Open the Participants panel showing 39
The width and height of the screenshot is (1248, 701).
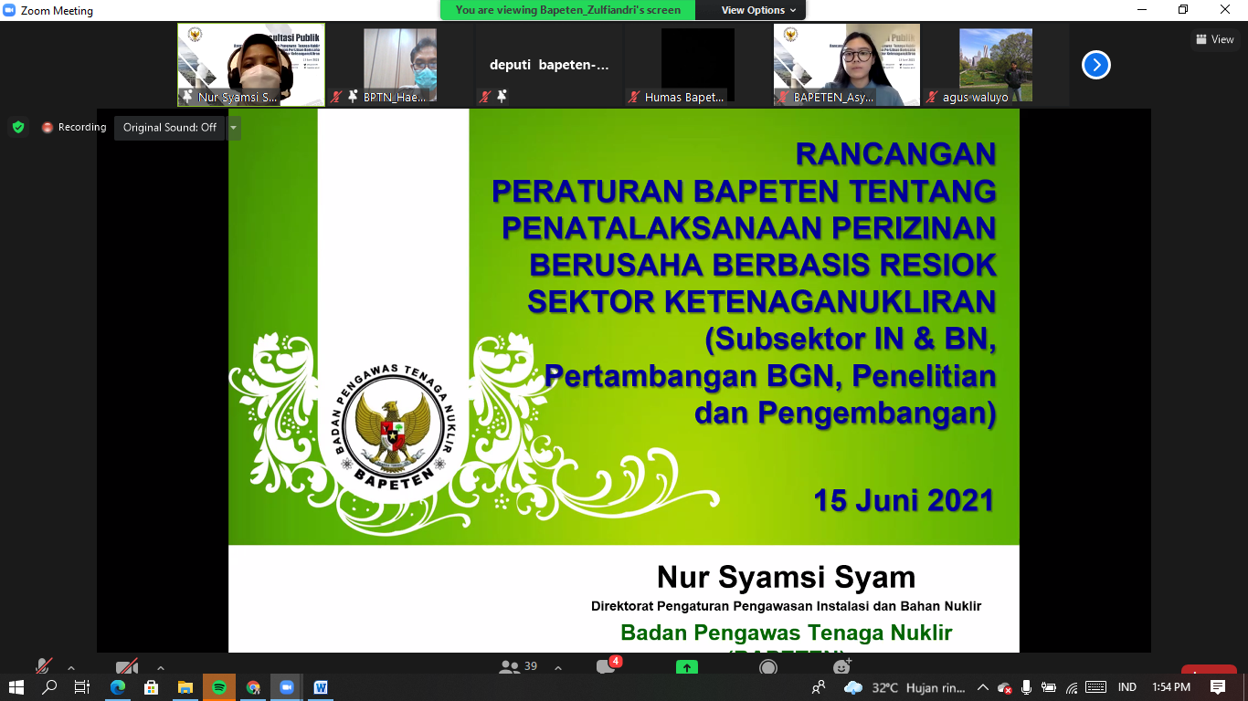pyautogui.click(x=518, y=667)
